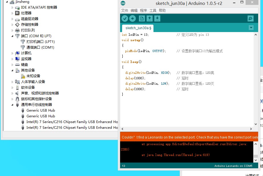263x176 pixels.
Task: Select the sketch_jun30a tab
Action: pyautogui.click(x=138, y=28)
